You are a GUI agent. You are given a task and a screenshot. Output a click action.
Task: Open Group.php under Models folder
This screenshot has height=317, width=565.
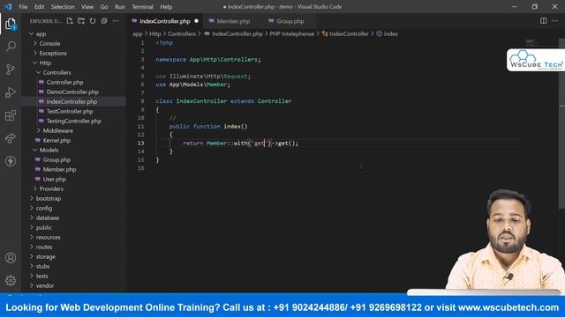(56, 159)
